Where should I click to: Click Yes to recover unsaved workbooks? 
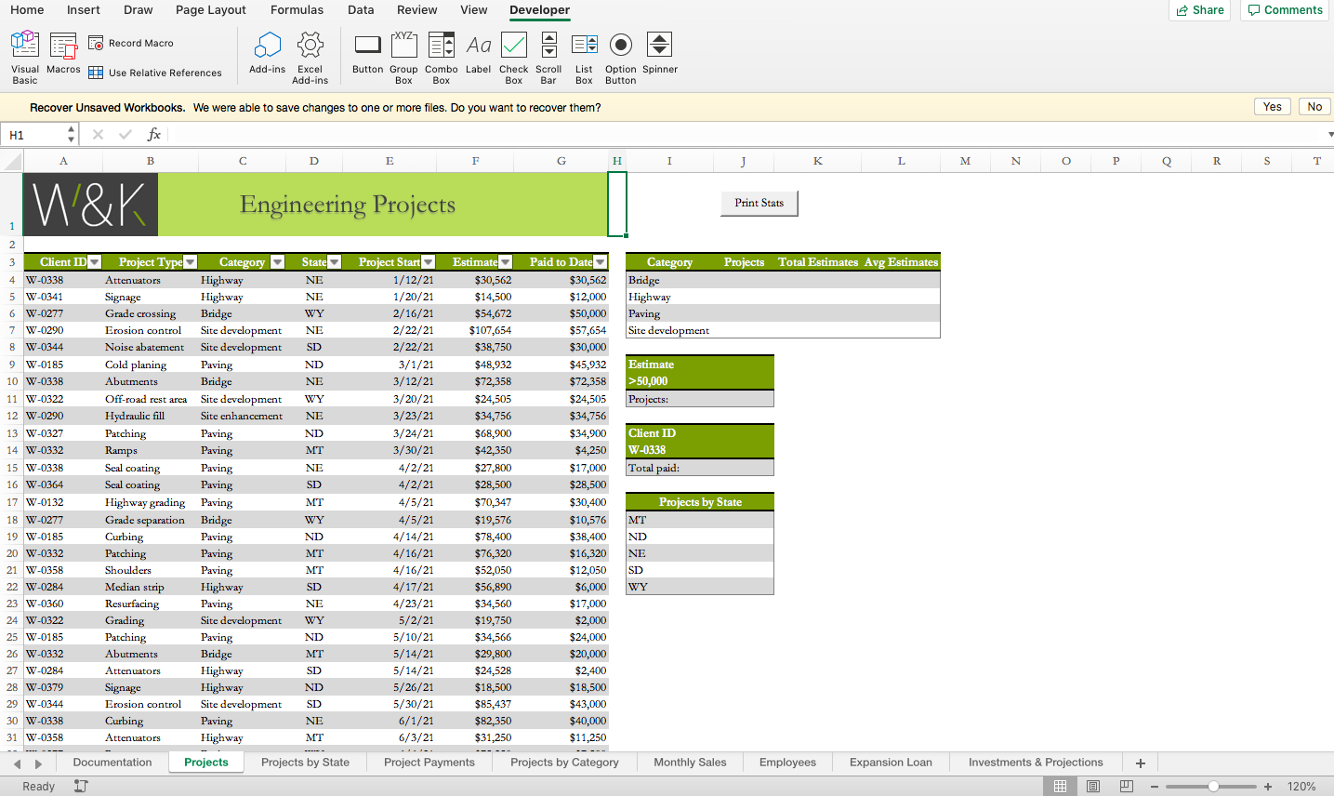click(x=1272, y=106)
